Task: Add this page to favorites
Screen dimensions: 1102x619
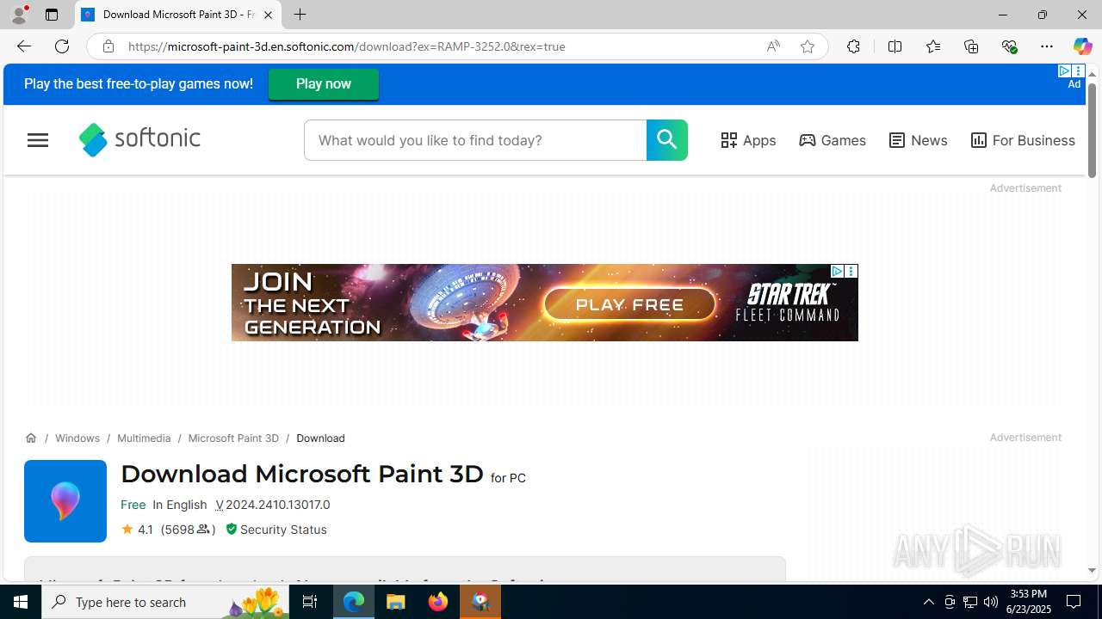Action: click(808, 46)
